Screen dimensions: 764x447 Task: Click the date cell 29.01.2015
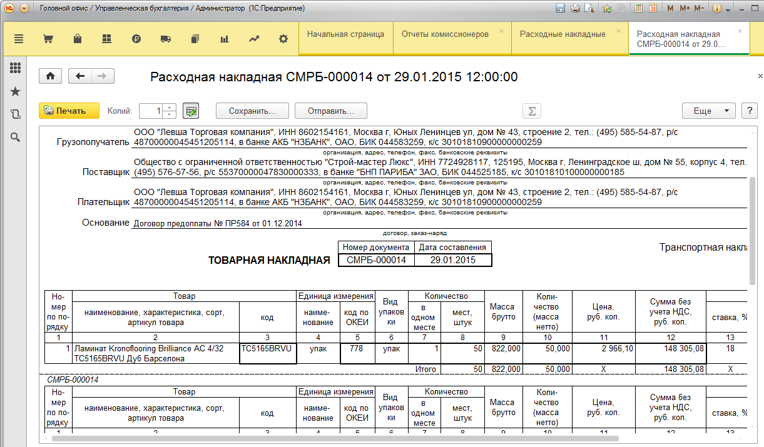[453, 260]
